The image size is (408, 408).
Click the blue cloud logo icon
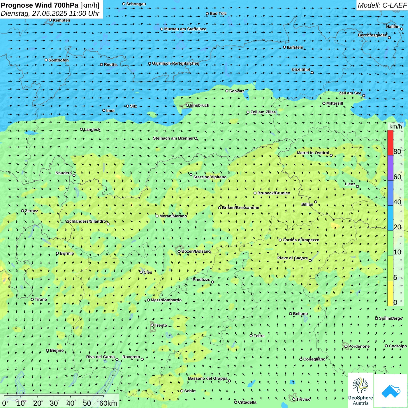click(x=391, y=391)
